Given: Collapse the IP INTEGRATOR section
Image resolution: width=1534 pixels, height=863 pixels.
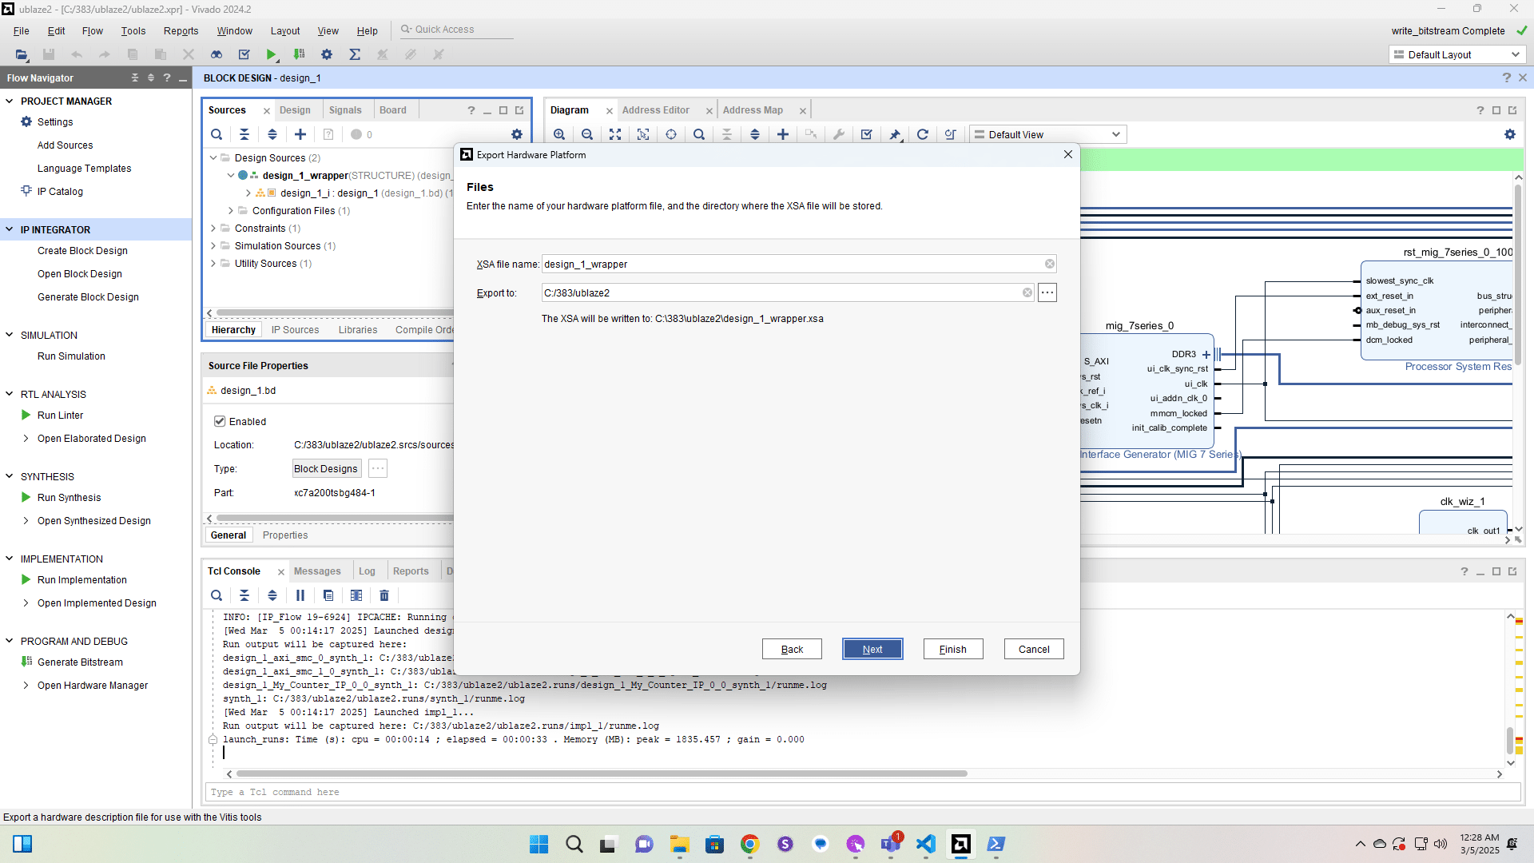Looking at the screenshot, I should click(x=10, y=229).
